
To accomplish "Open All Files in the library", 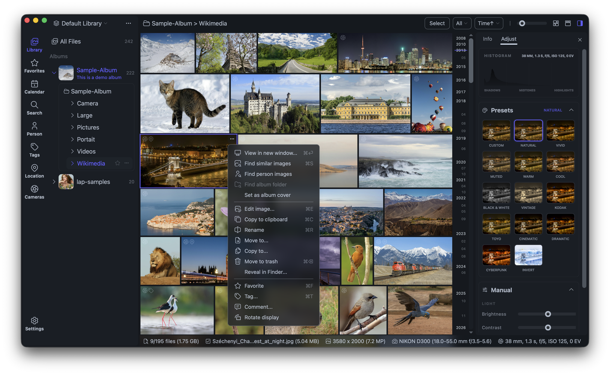I will tap(70, 41).
